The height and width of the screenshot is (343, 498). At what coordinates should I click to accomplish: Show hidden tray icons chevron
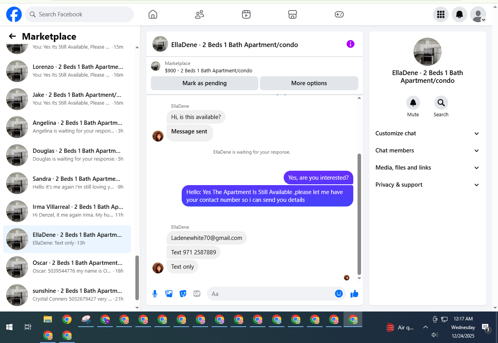(x=426, y=327)
